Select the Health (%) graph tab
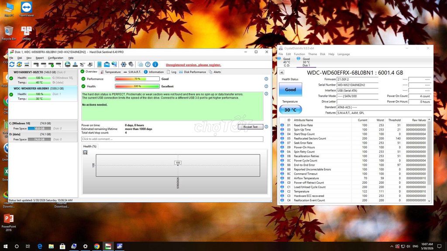Image resolution: width=447 pixels, height=251 pixels. click(x=90, y=146)
